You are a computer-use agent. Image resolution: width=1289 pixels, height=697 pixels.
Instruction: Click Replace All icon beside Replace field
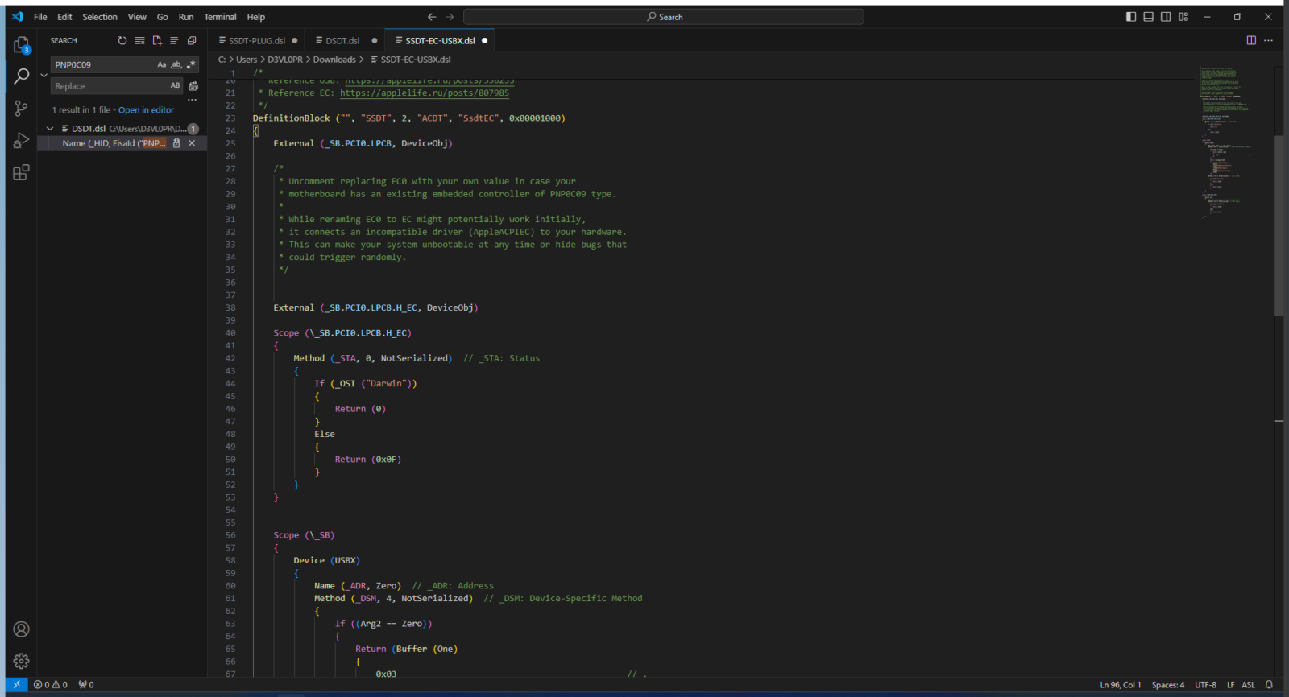[x=193, y=86]
